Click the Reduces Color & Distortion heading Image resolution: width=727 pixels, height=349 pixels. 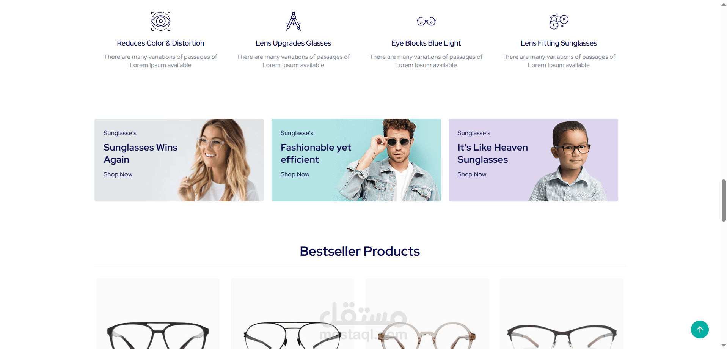click(x=160, y=43)
